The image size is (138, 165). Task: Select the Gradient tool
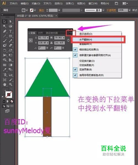(10, 65)
